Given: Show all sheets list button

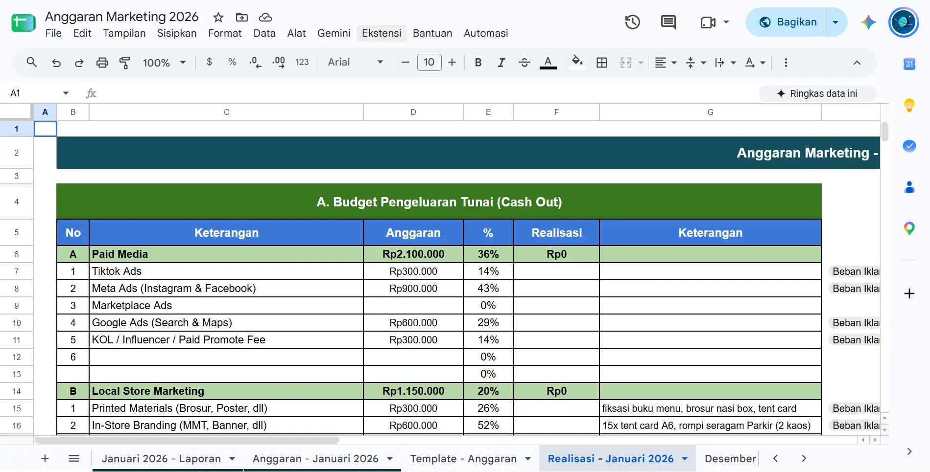Looking at the screenshot, I should [x=74, y=458].
